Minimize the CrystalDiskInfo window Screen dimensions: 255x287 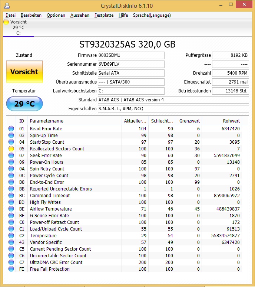(221, 5)
